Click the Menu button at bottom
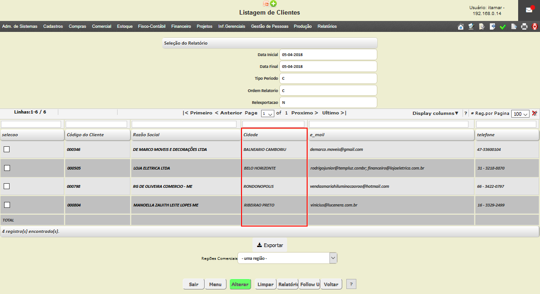The image size is (540, 294). [x=215, y=284]
